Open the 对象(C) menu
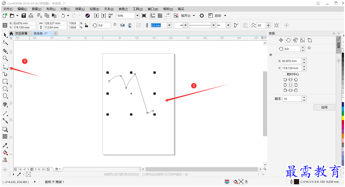Image resolution: width=345 pixels, height=187 pixels. coord(65,9)
